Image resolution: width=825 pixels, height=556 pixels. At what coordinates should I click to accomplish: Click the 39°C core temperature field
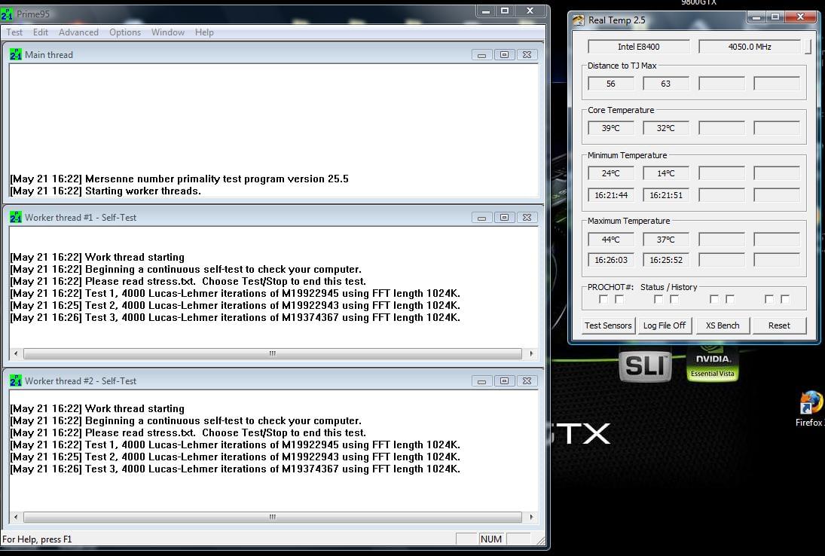click(x=611, y=128)
